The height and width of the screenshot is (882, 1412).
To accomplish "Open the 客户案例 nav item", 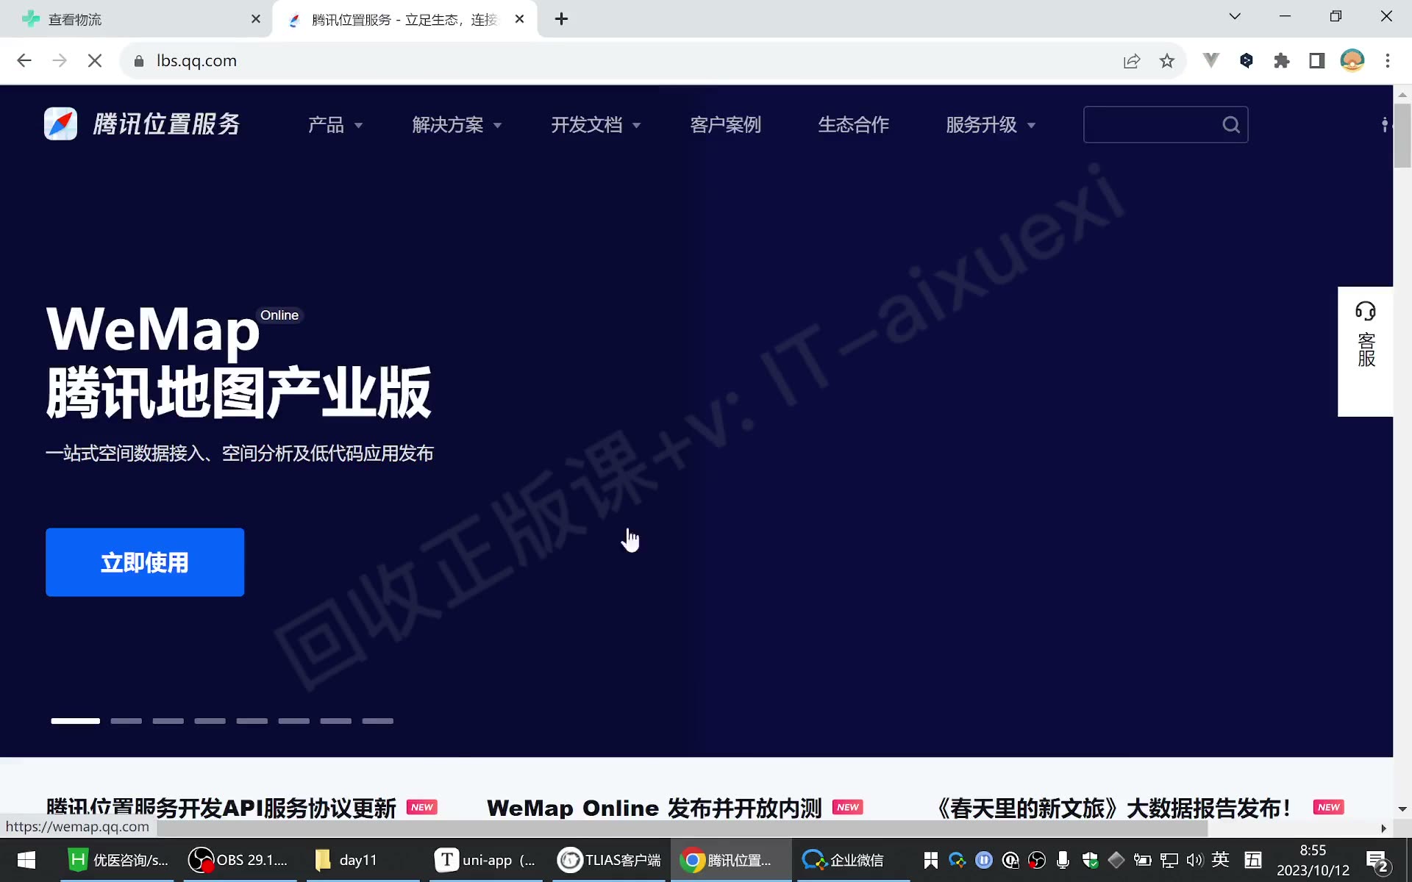I will [725, 125].
